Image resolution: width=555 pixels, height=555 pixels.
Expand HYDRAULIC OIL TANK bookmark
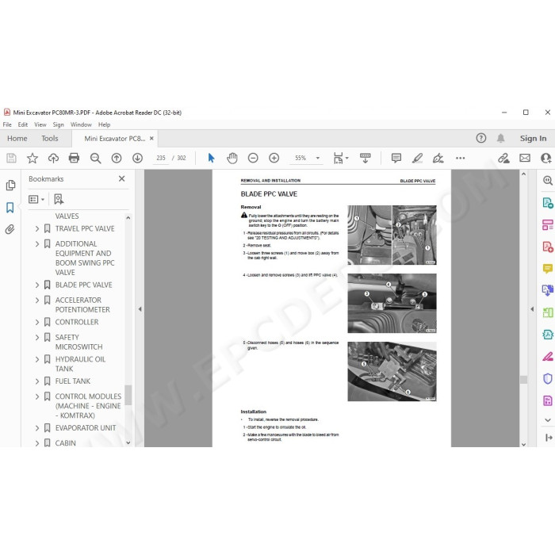pyautogui.click(x=37, y=359)
